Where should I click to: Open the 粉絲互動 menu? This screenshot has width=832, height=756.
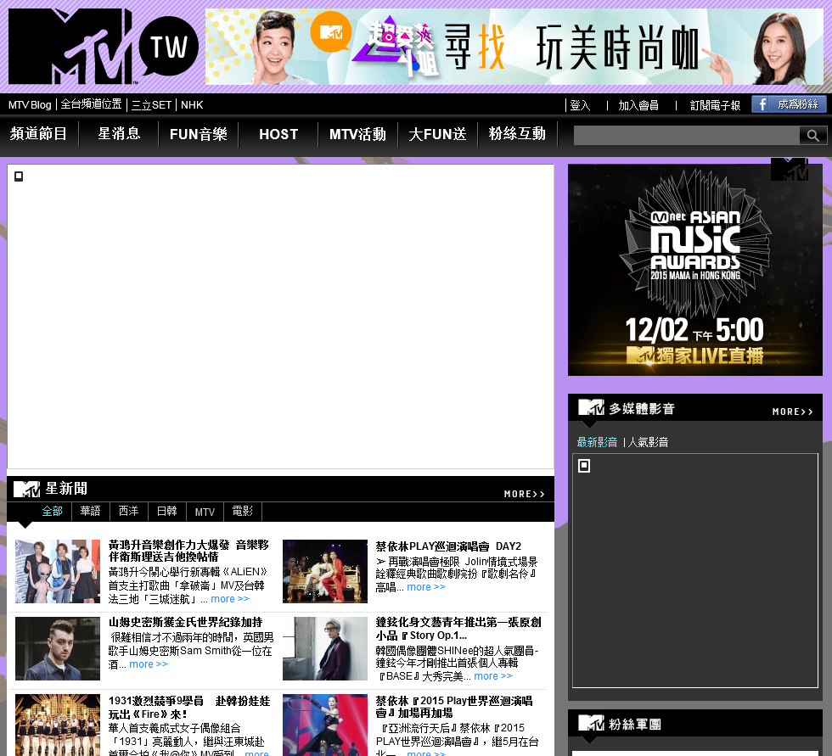[x=517, y=133]
